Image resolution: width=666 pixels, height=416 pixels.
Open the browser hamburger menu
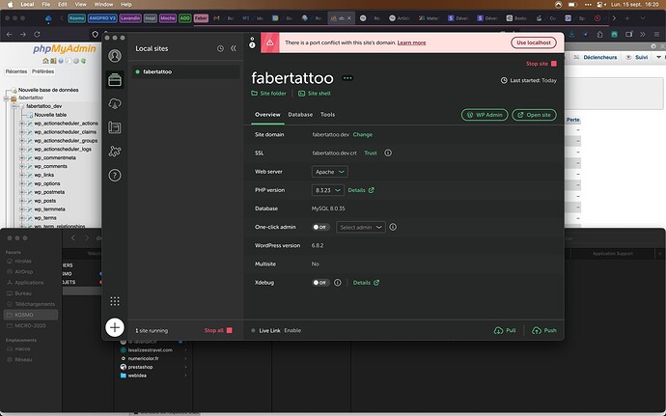[x=656, y=34]
